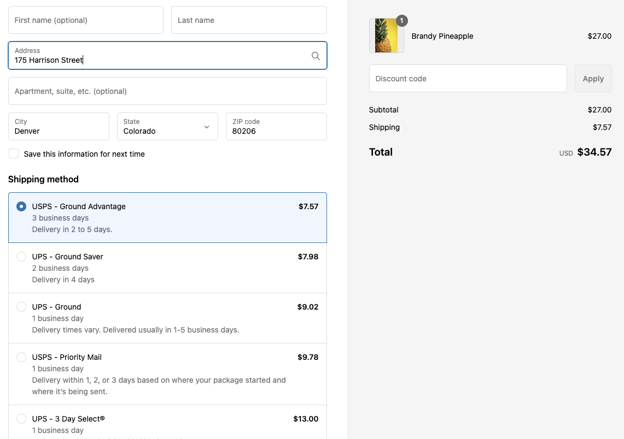
Task: Click the Brandy Pineapple product name
Action: 442,36
